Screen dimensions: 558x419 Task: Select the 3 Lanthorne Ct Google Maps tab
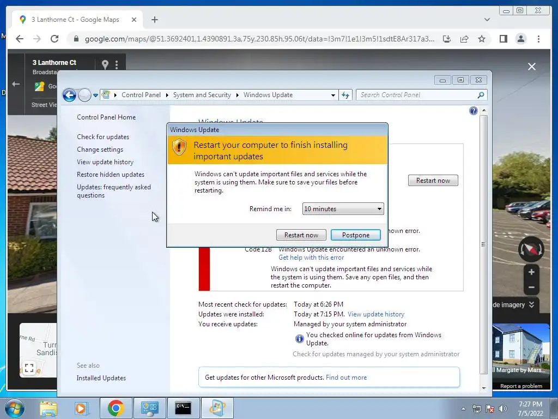click(75, 20)
